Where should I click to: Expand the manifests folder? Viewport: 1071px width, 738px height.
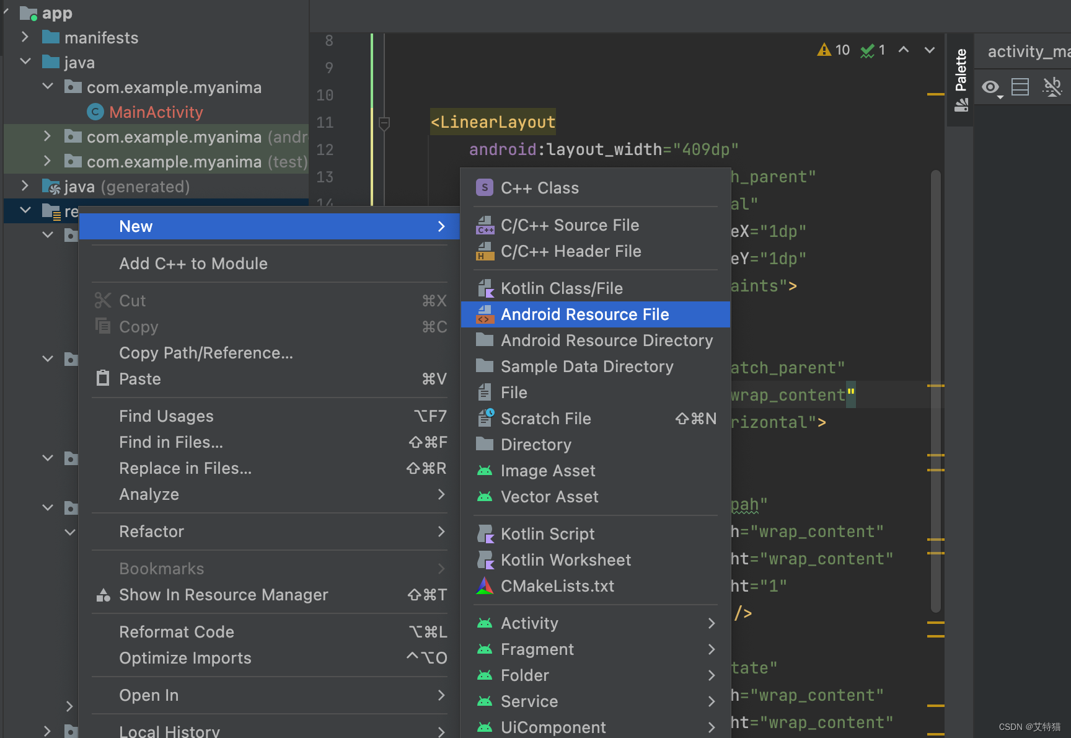point(25,37)
